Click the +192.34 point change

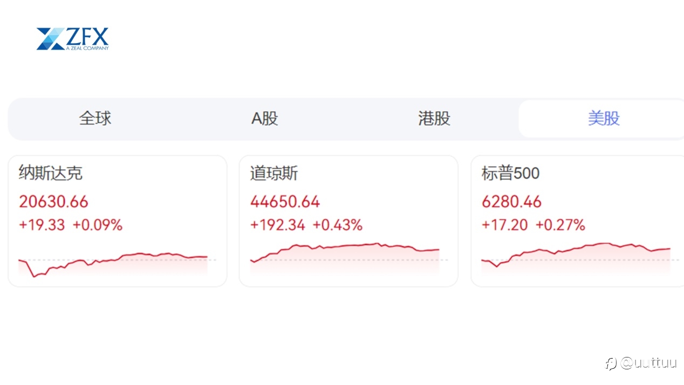pos(278,225)
